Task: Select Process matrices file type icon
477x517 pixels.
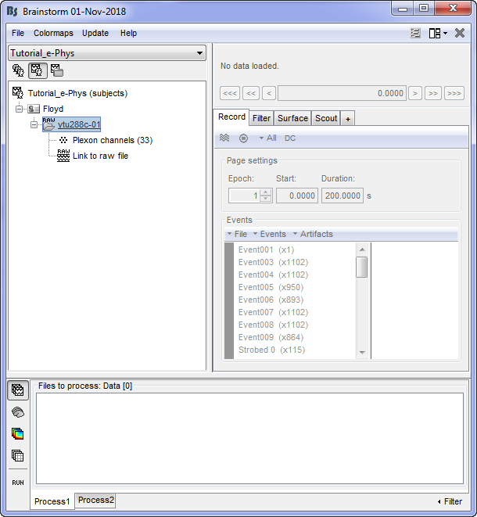Action: [18, 455]
